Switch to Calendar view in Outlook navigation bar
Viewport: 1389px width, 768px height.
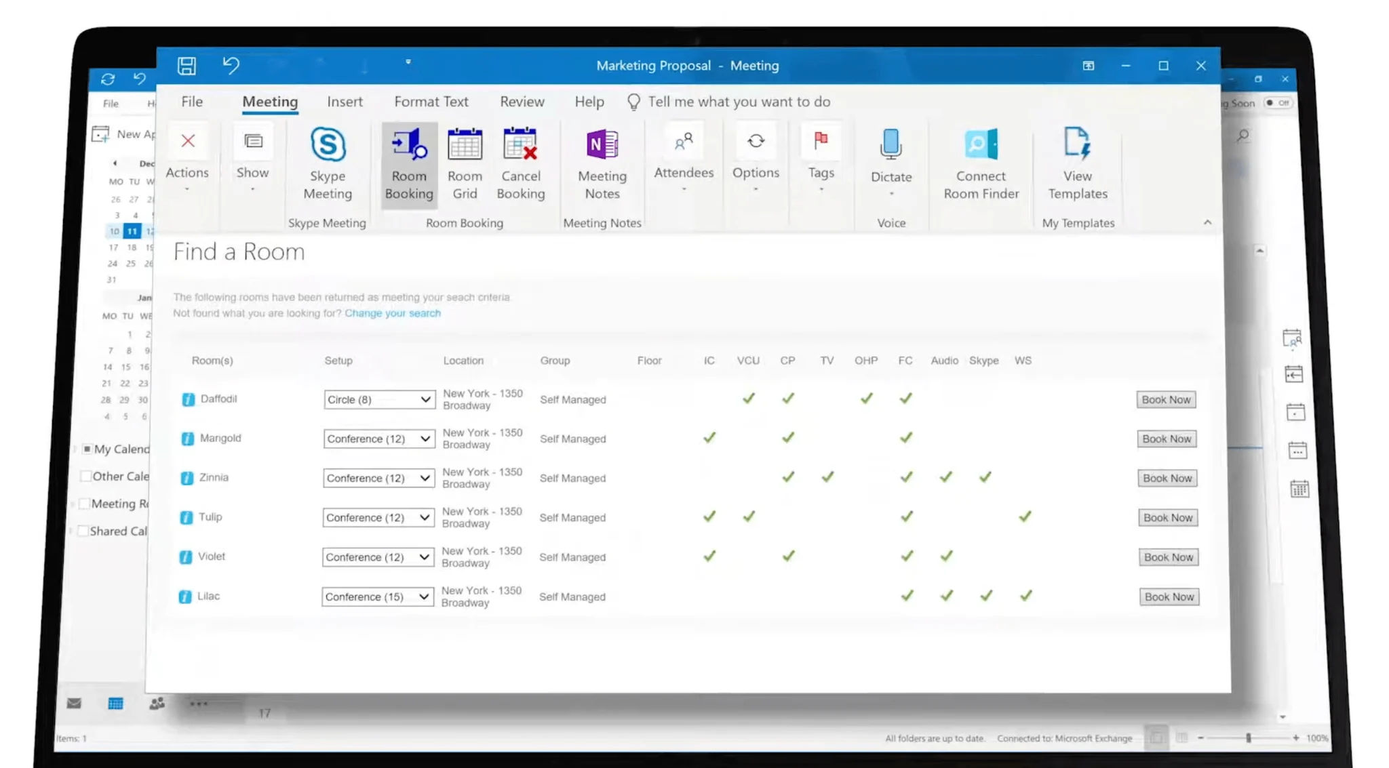click(115, 704)
